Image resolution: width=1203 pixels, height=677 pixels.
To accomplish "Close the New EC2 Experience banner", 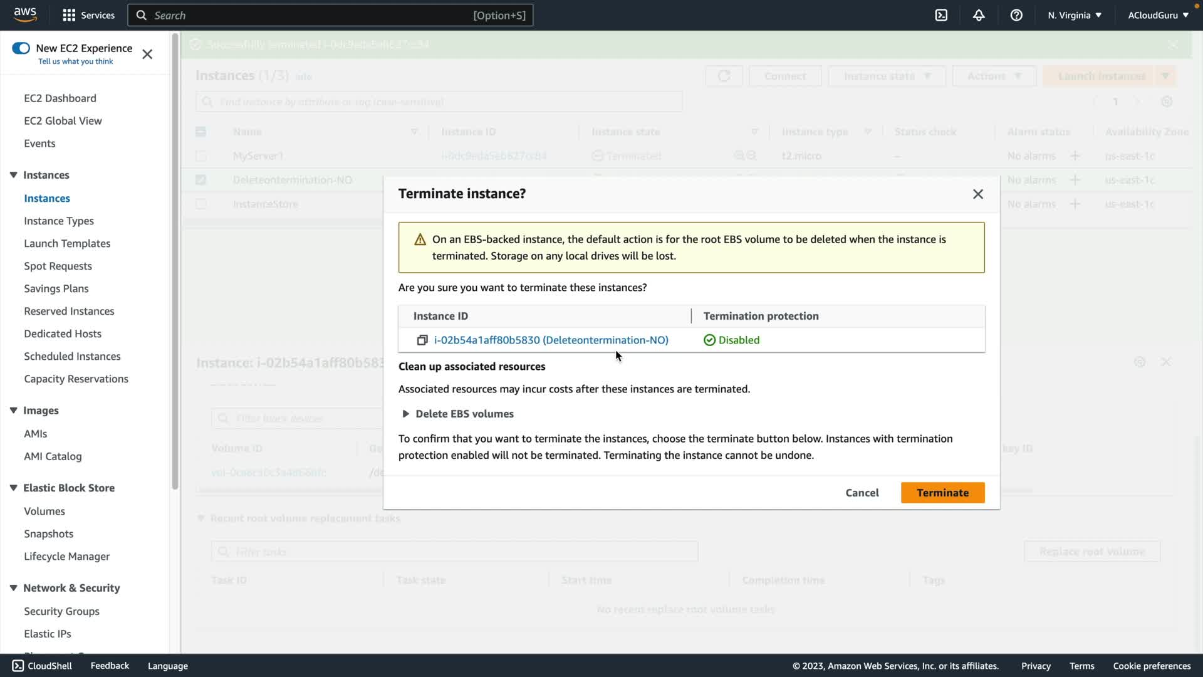I will click(147, 55).
